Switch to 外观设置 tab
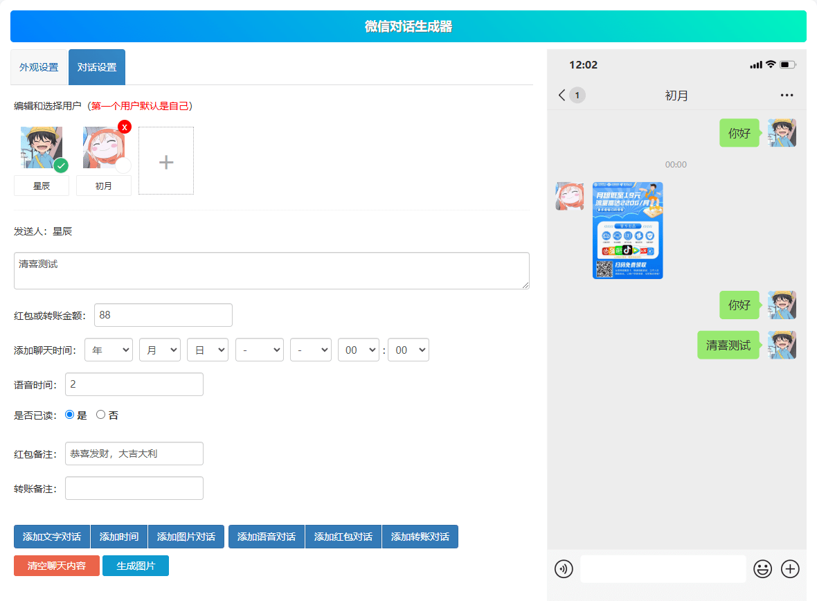This screenshot has height=601, width=817. [x=39, y=67]
